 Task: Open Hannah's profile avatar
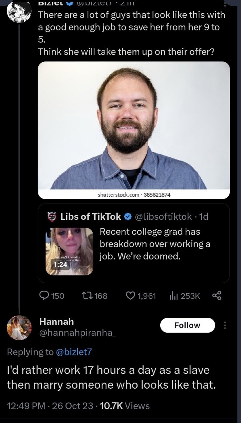pyautogui.click(x=19, y=328)
